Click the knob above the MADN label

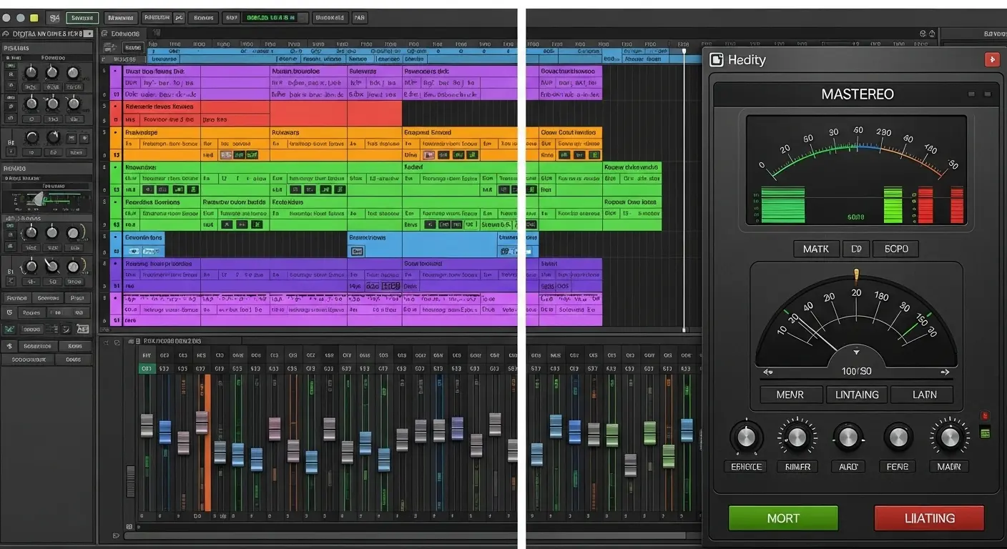pyautogui.click(x=950, y=436)
